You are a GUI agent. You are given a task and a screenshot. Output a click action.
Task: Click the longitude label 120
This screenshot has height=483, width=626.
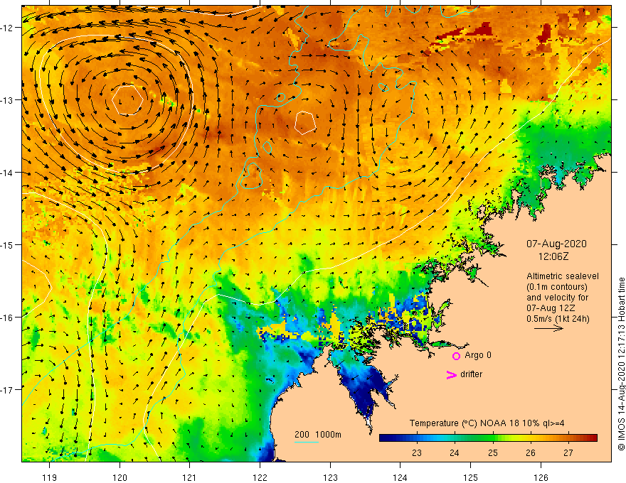pyautogui.click(x=120, y=477)
